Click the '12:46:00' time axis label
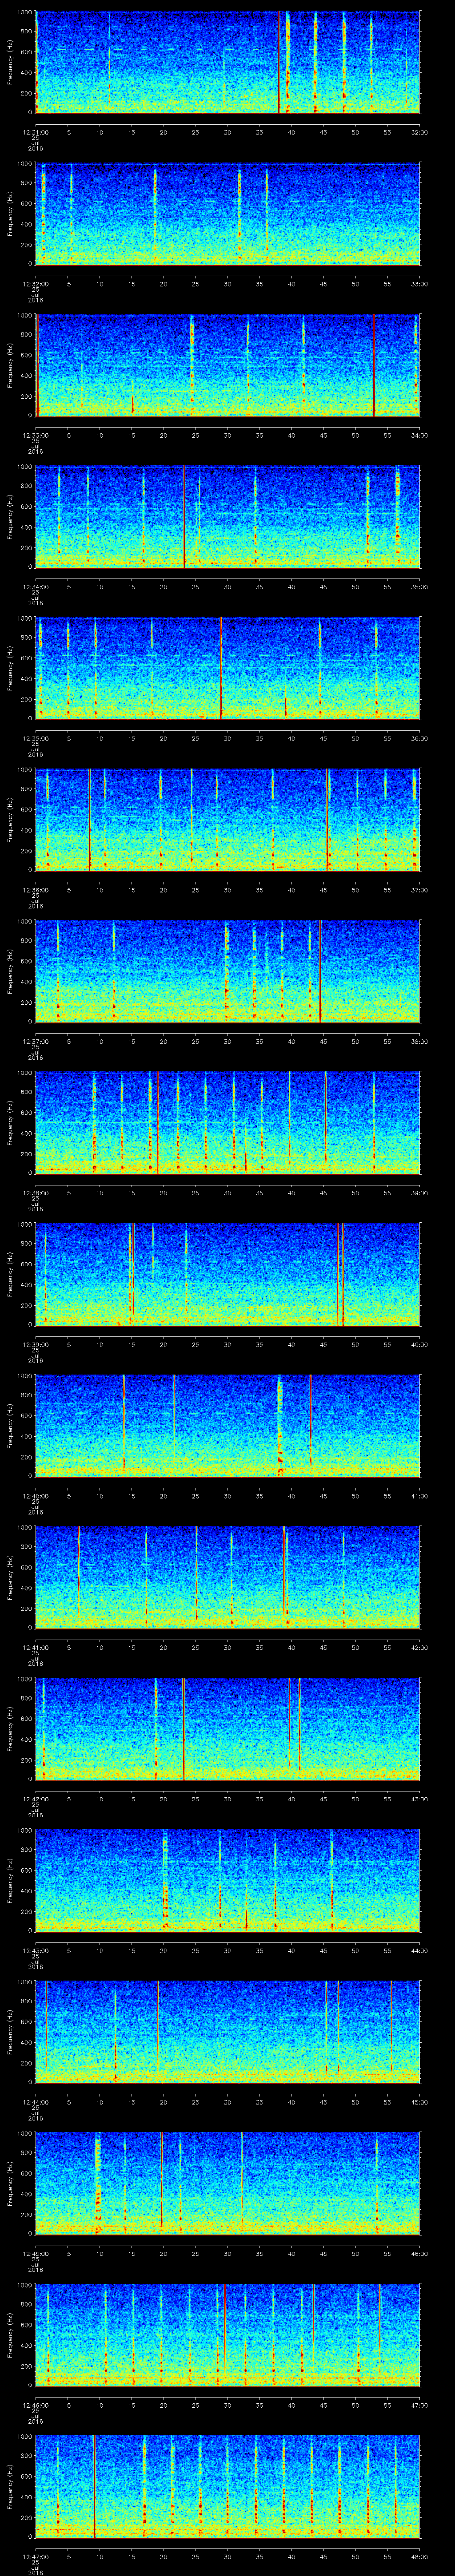 click(36, 2405)
